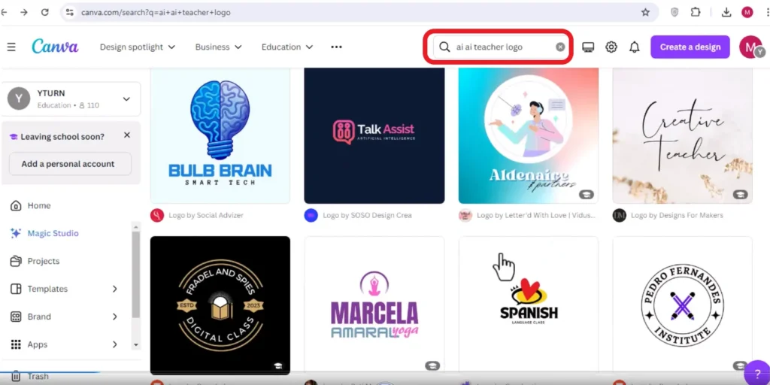This screenshot has width=770, height=385.
Task: Bookmark page with the star icon
Action: (645, 12)
